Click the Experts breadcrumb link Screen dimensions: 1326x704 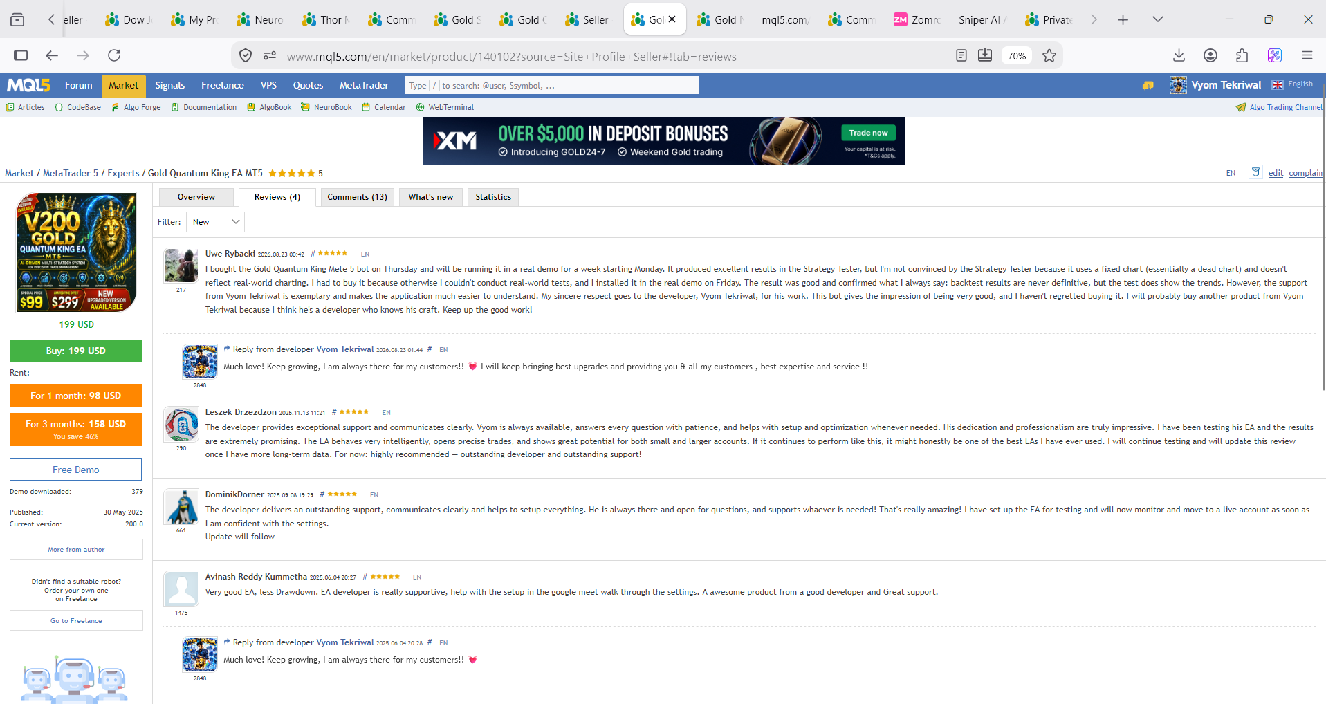(123, 173)
